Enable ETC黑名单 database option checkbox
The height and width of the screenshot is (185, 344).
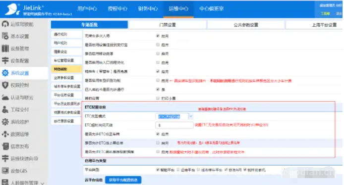click(158, 151)
